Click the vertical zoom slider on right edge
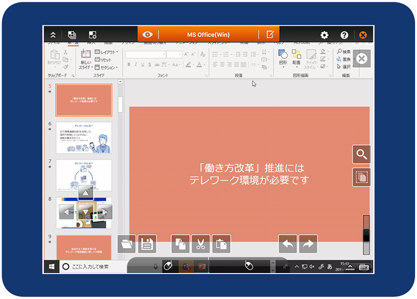 coord(366,235)
